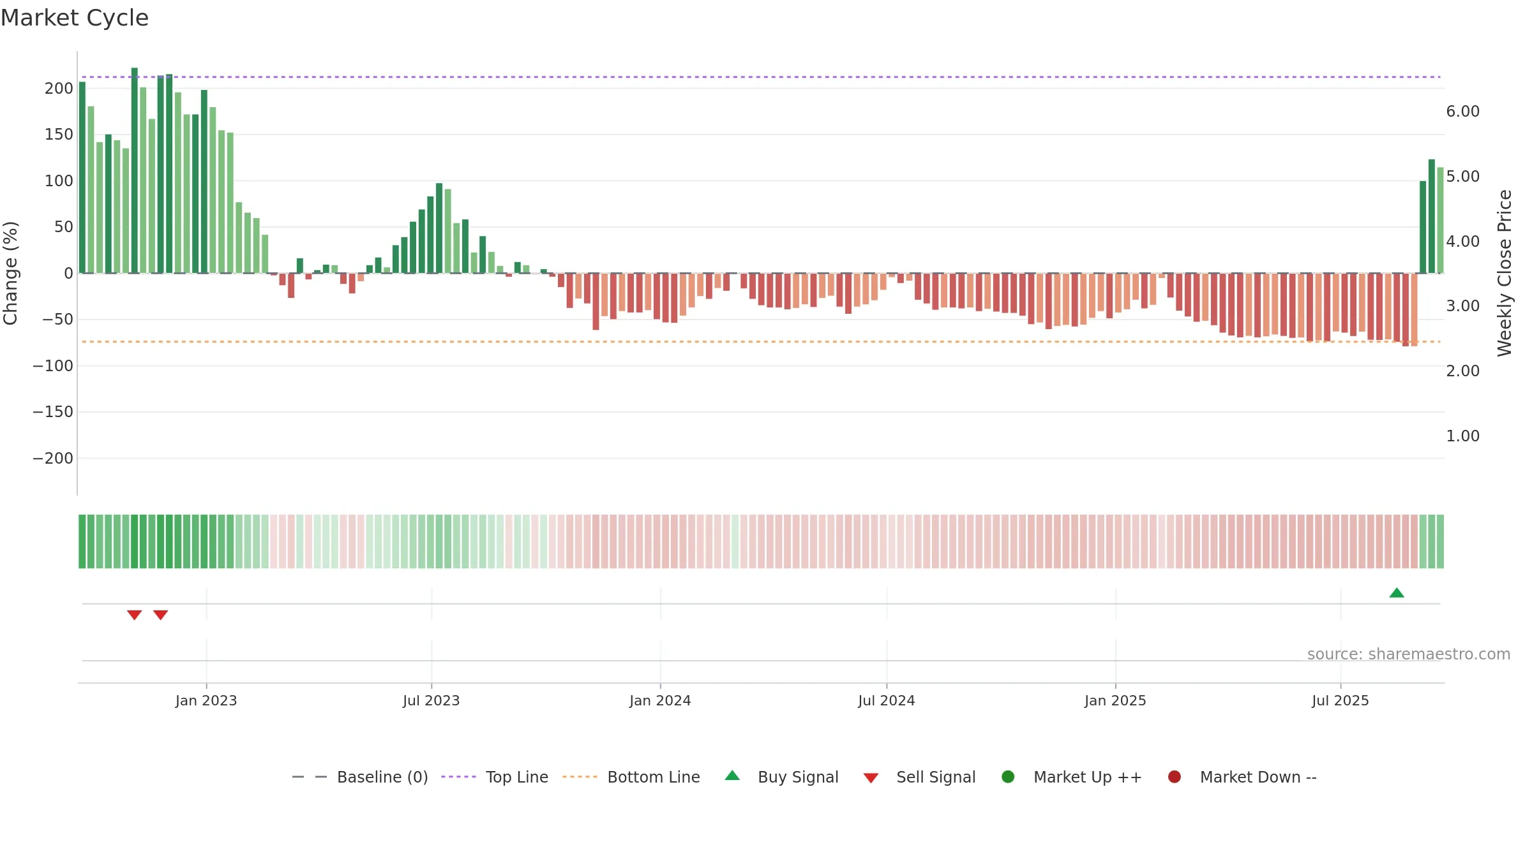Click the Market Cycle chart title
This screenshot has height=861, width=1532.
click(x=75, y=18)
